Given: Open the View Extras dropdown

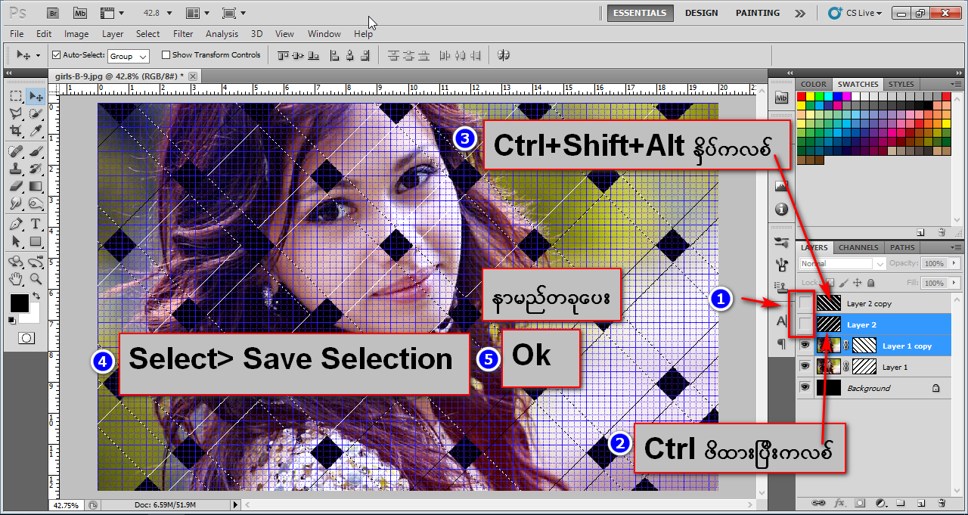Looking at the screenshot, I should (112, 13).
